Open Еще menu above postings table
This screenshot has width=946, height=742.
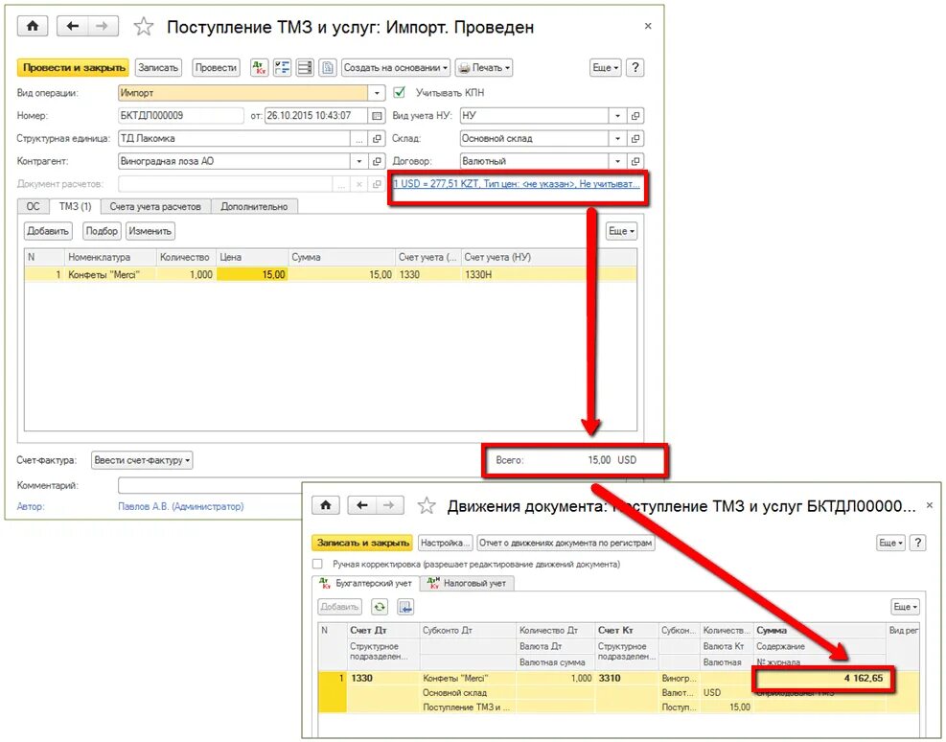(906, 607)
